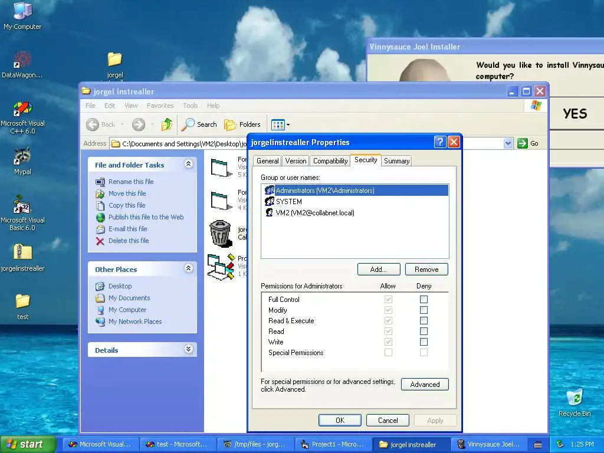Image resolution: width=604 pixels, height=453 pixels.
Task: Open the Edit menu in Explorer
Action: (110, 106)
